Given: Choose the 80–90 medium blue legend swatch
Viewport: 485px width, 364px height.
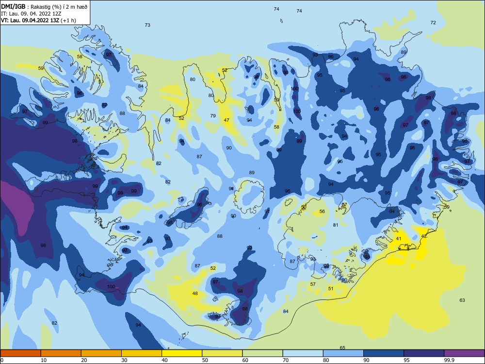Looking at the screenshot, I should [x=343, y=353].
